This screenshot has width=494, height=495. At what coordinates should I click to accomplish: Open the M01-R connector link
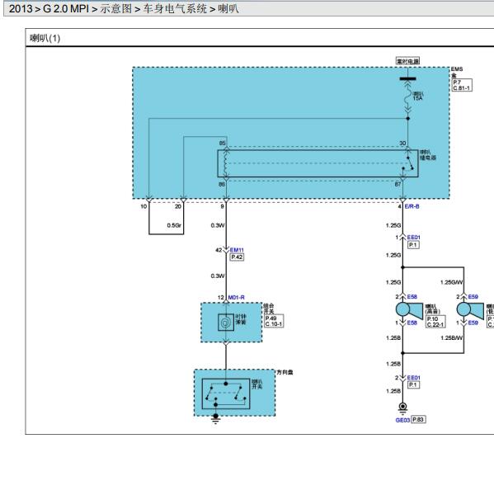236,297
